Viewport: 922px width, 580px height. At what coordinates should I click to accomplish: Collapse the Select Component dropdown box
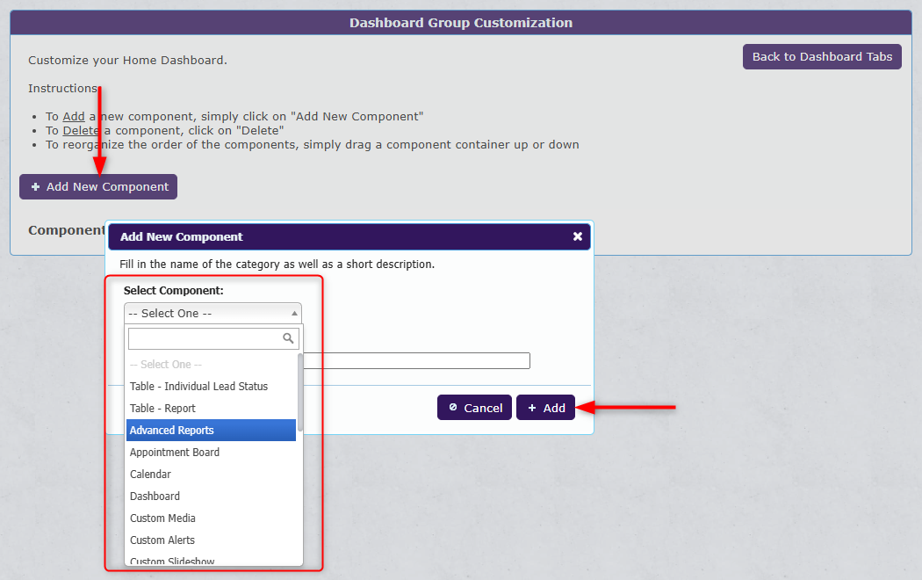(212, 313)
